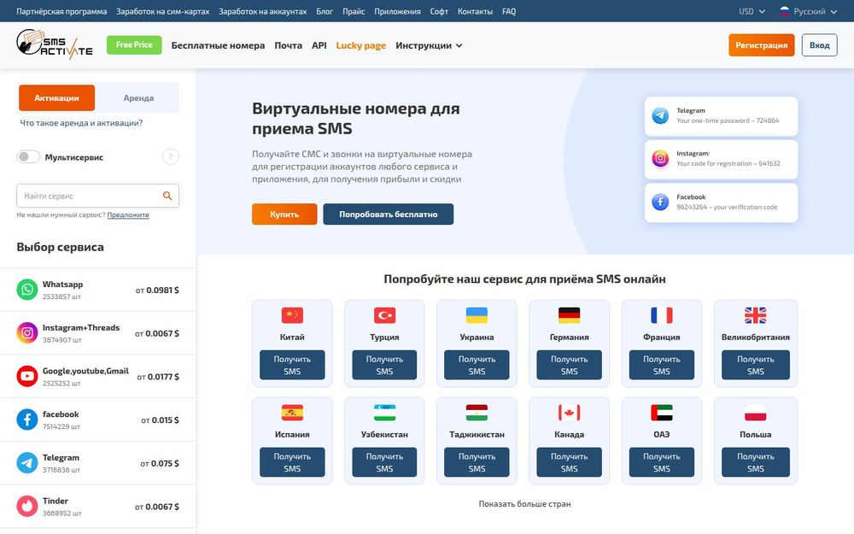
Task: Click the UAE flag icon
Action: [x=661, y=413]
